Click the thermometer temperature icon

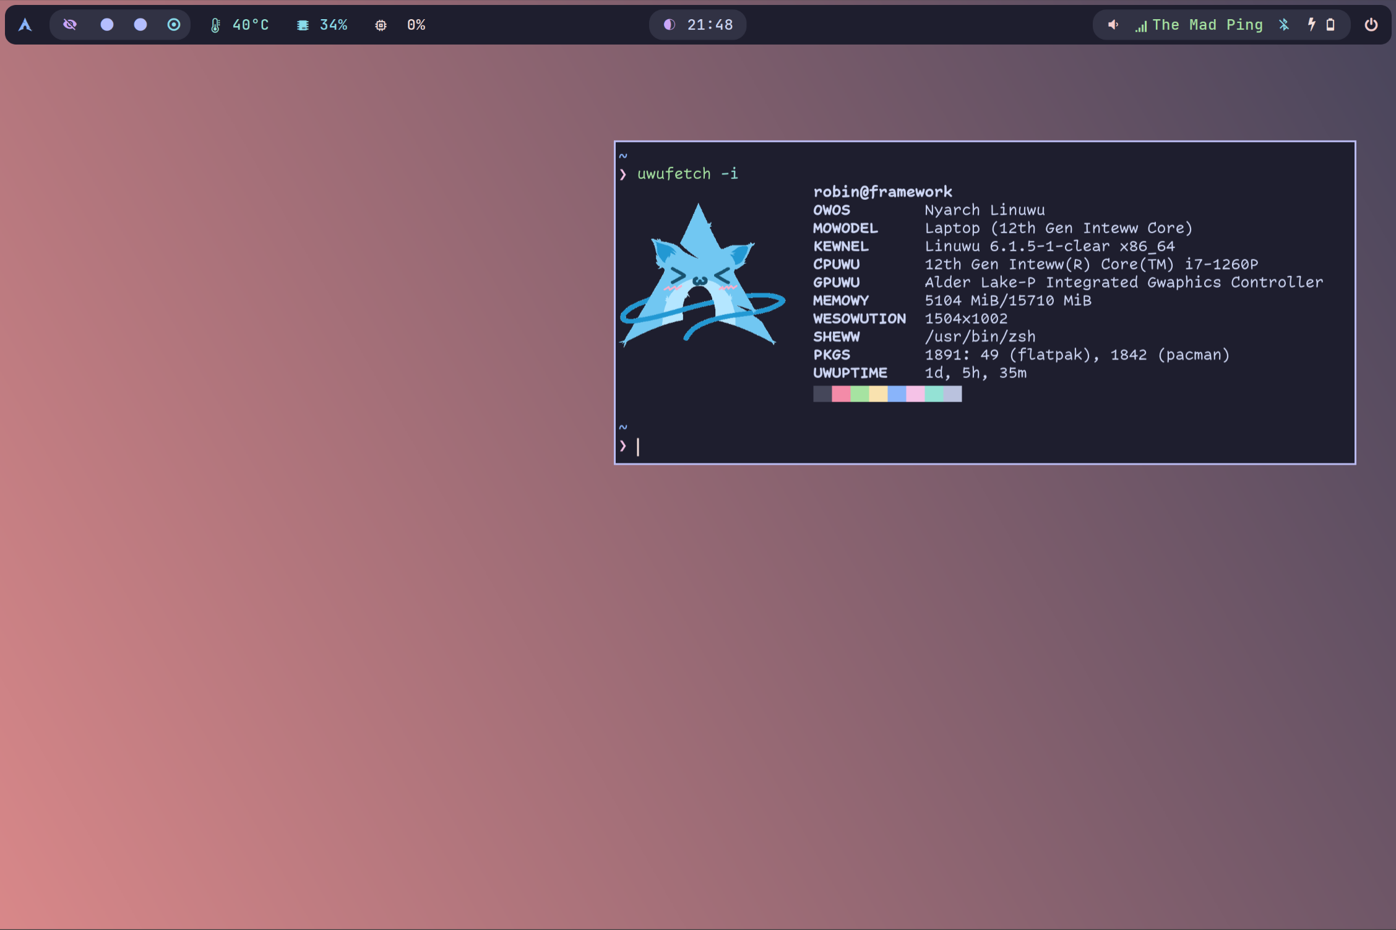[215, 25]
